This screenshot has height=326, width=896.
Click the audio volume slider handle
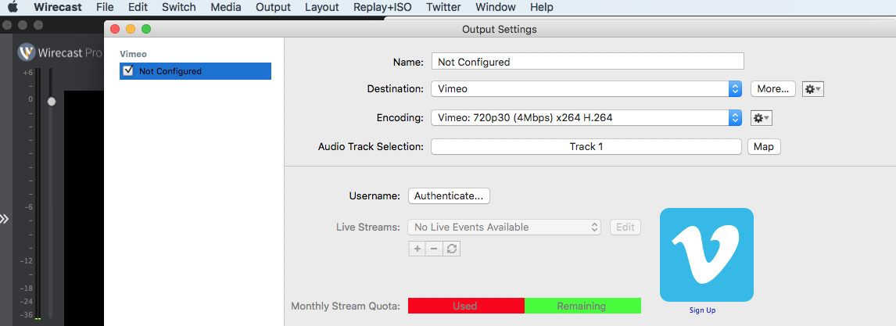52,102
